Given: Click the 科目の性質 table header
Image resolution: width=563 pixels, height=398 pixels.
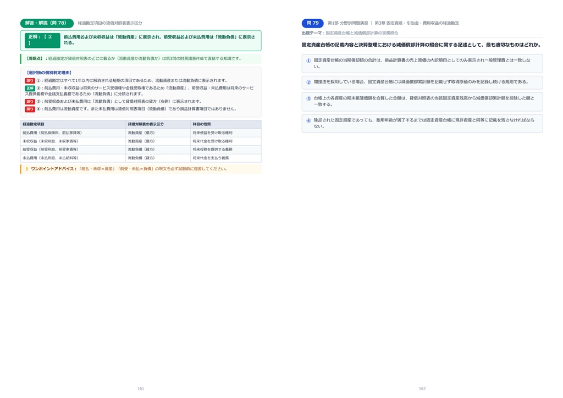Looking at the screenshot, I should (226, 124).
